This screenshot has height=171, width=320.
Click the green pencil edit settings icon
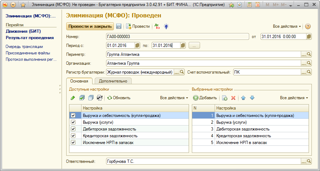tap(73, 98)
